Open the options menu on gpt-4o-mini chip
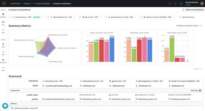Image resolution: width=205 pixels, height=111 pixels. click(x=100, y=17)
